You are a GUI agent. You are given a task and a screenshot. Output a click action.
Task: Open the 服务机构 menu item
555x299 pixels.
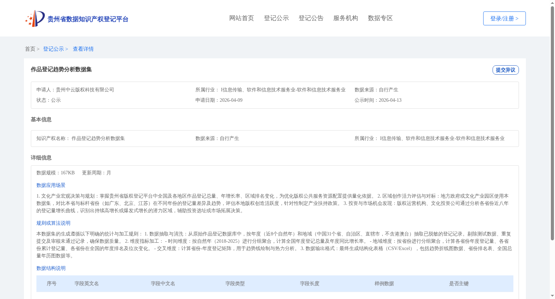345,18
